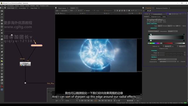Switch to the Dope Sheet tab
188x106 pixels.
coord(34,8)
